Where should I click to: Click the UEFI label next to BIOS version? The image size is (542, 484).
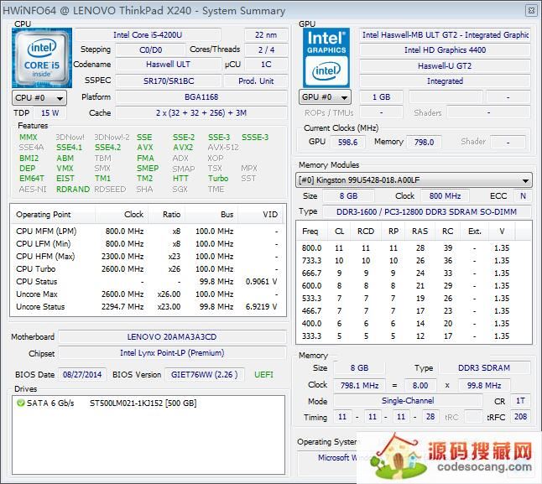point(263,374)
